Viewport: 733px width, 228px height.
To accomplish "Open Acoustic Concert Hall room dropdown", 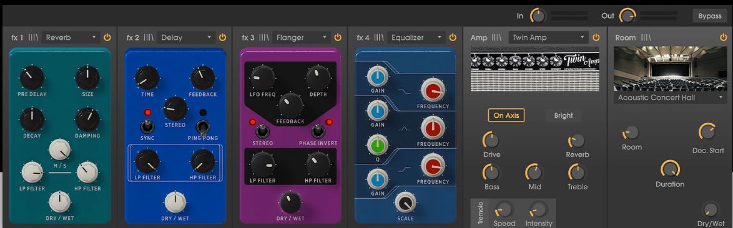I will click(671, 97).
